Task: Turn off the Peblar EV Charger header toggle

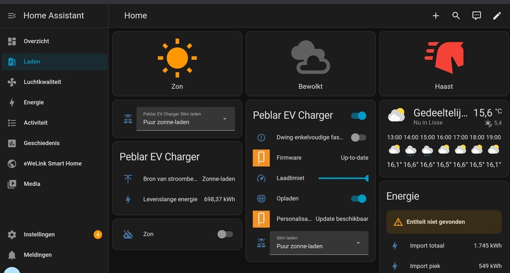Action: [x=359, y=116]
